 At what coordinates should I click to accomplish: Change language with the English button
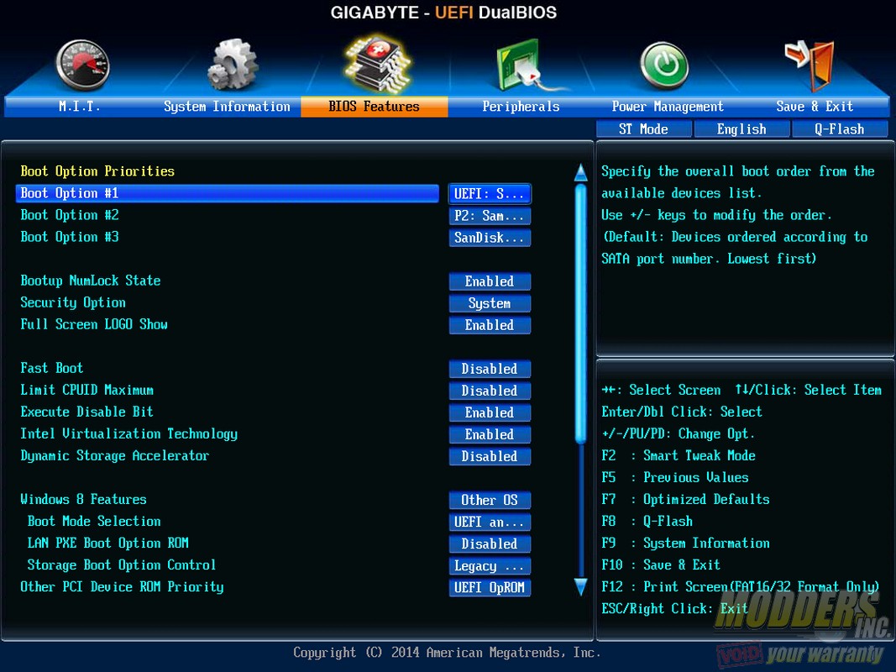pyautogui.click(x=741, y=129)
